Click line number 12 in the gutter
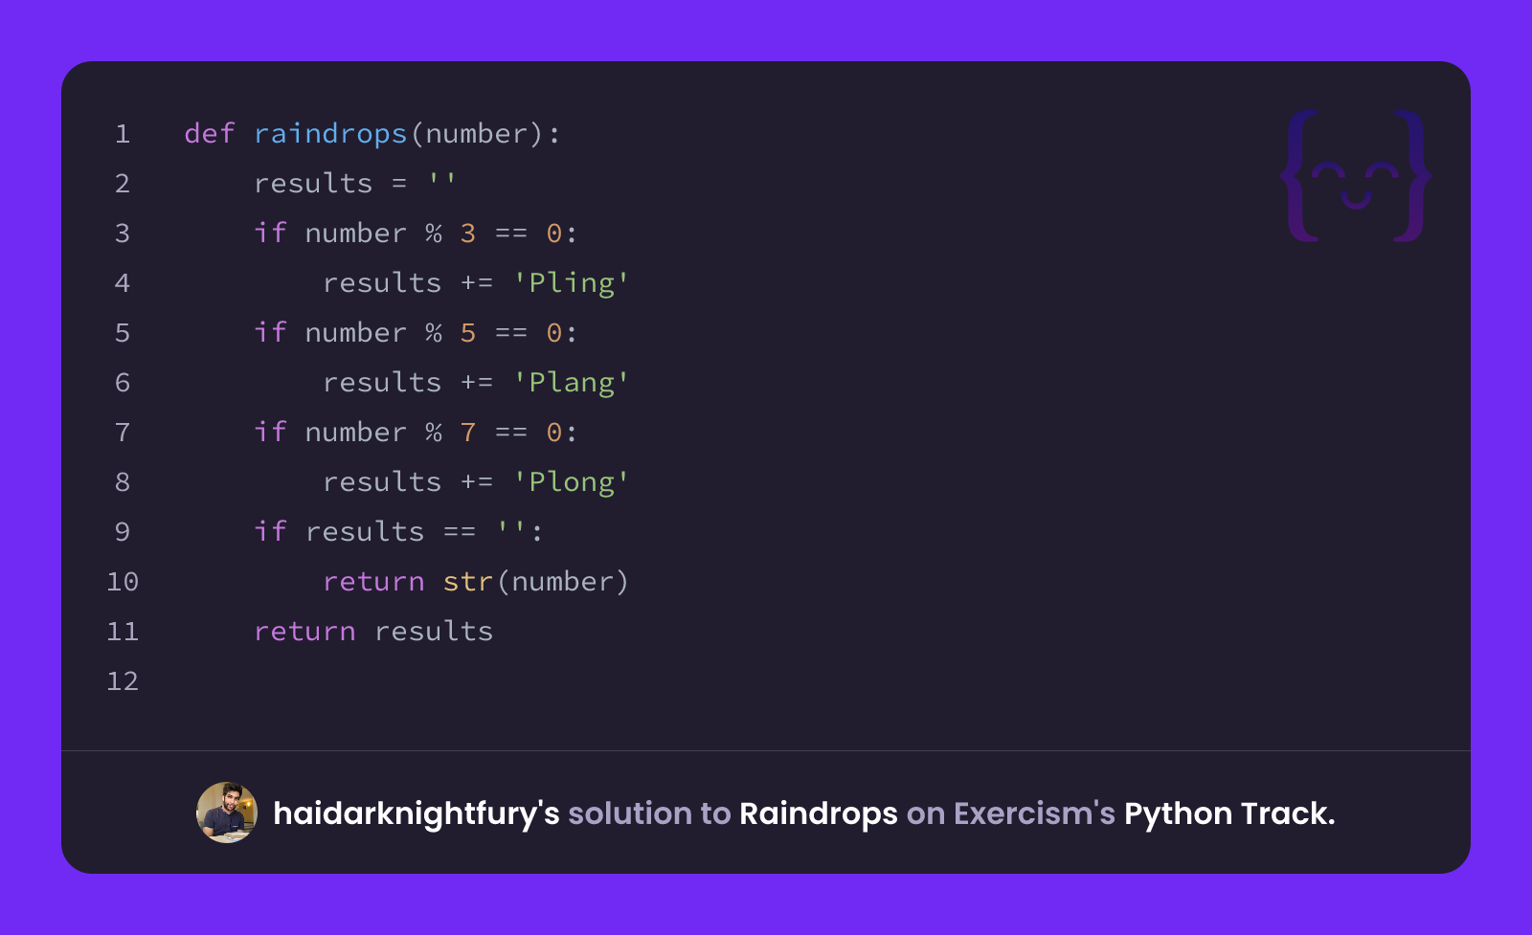 pyautogui.click(x=123, y=681)
